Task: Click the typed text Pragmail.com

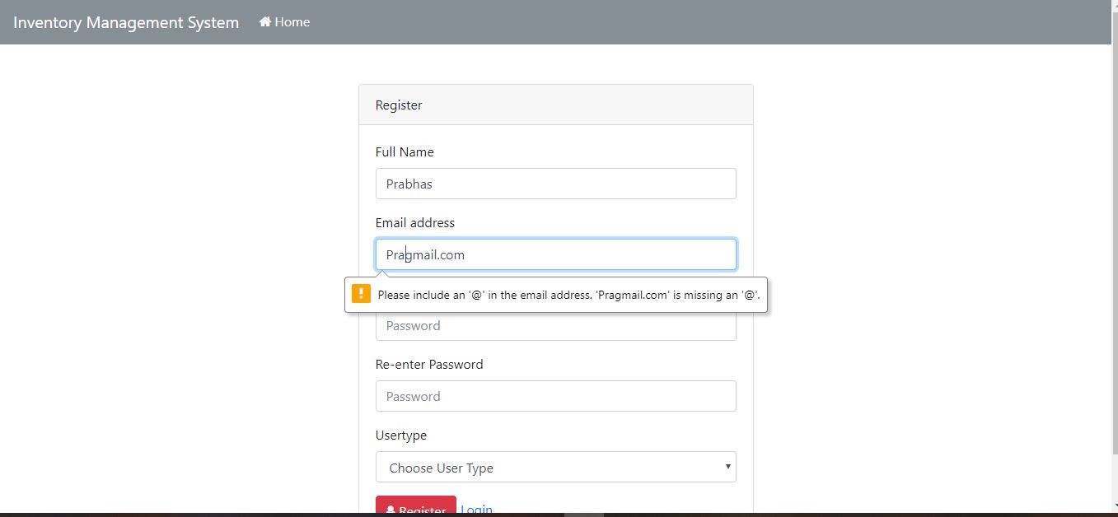Action: click(x=424, y=254)
